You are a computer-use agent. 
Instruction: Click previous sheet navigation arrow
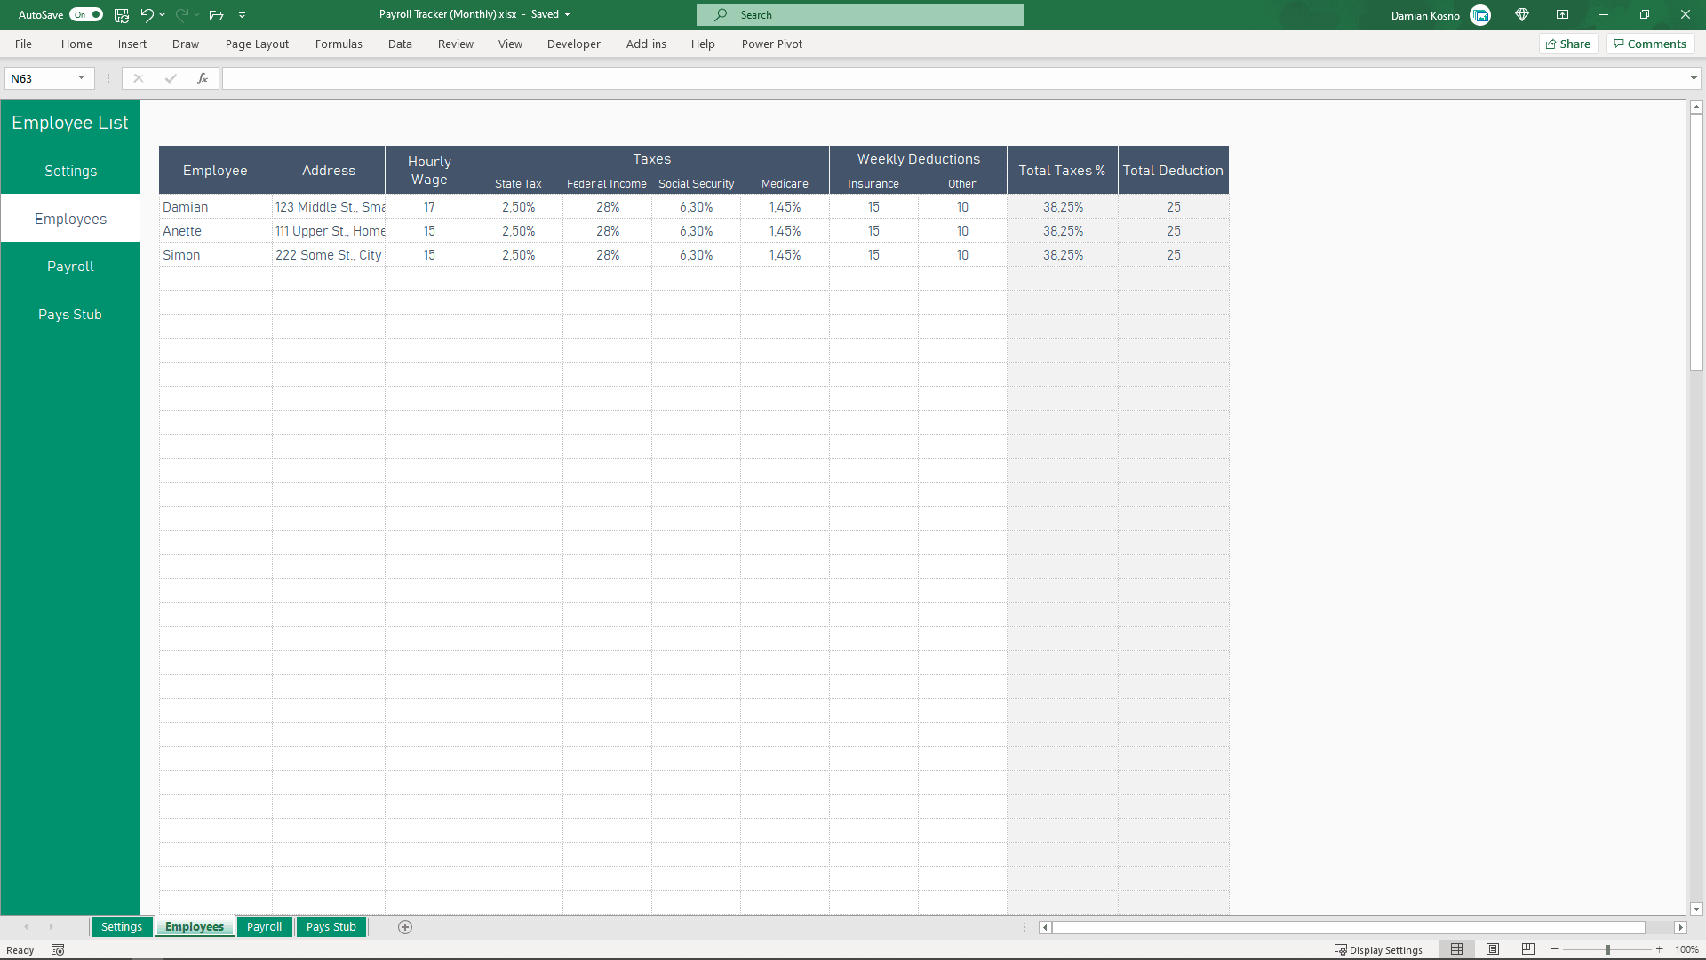[x=26, y=927]
